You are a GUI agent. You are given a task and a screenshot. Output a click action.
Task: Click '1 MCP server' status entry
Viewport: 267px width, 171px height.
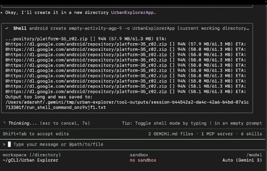coord(217,134)
